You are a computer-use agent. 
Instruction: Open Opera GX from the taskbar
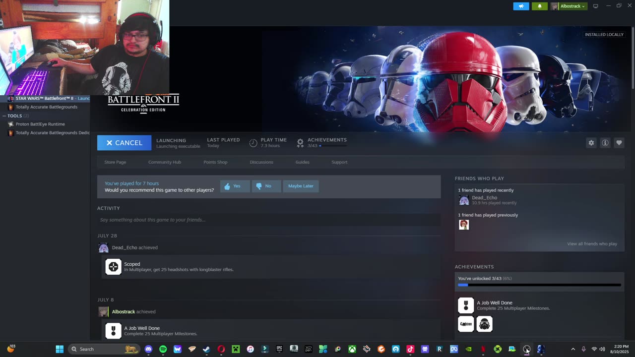point(221,349)
